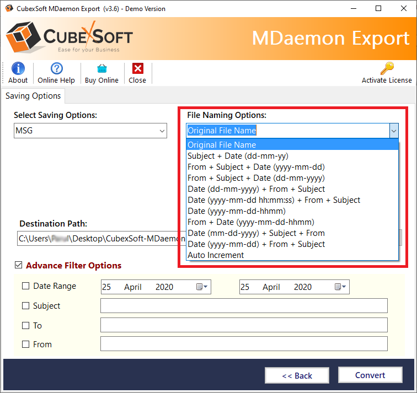
Task: Select the day 25 in the end date
Action: click(245, 287)
